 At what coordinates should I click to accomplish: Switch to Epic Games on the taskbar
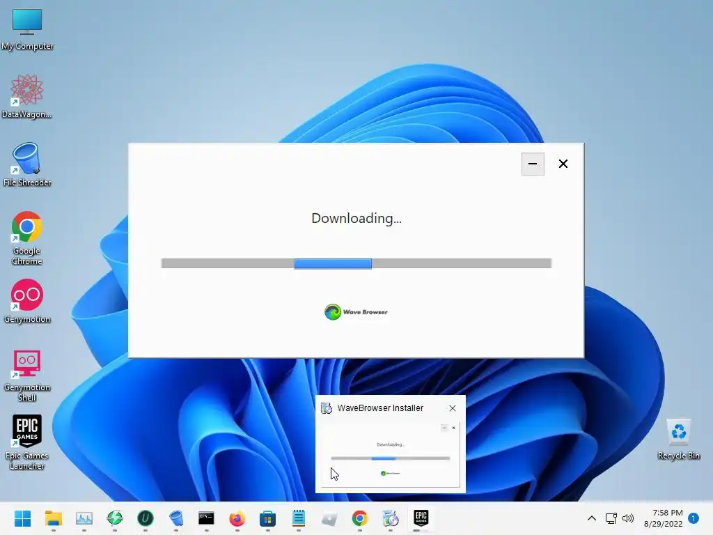pos(421,518)
